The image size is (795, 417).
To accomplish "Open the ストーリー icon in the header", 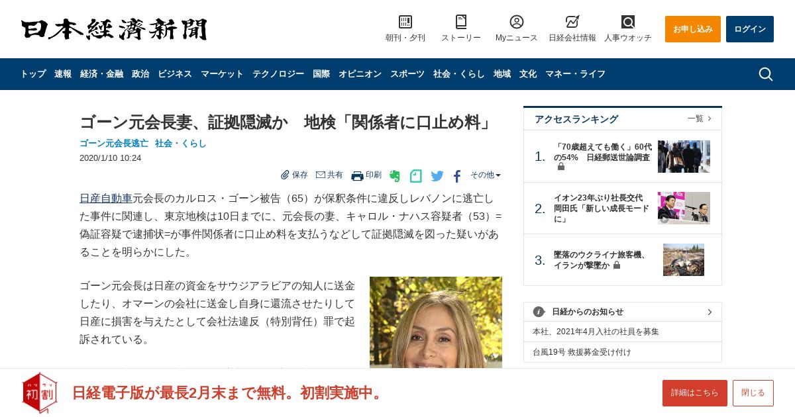I will (461, 22).
